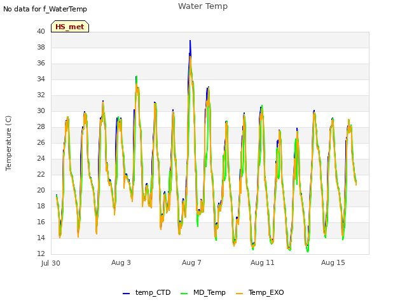Click the 22 y-axis tick label
The image size is (407, 305).
41,174
